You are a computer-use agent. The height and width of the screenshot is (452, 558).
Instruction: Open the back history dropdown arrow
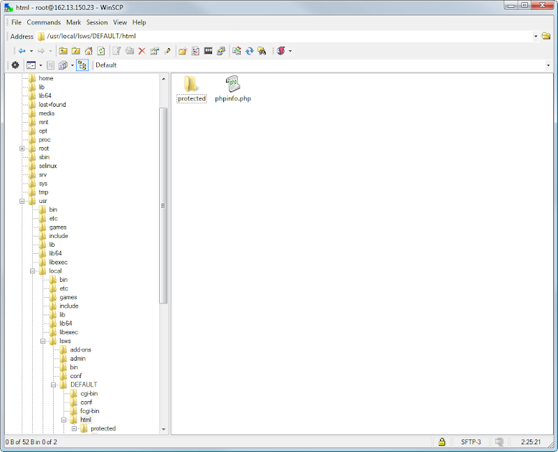point(31,51)
